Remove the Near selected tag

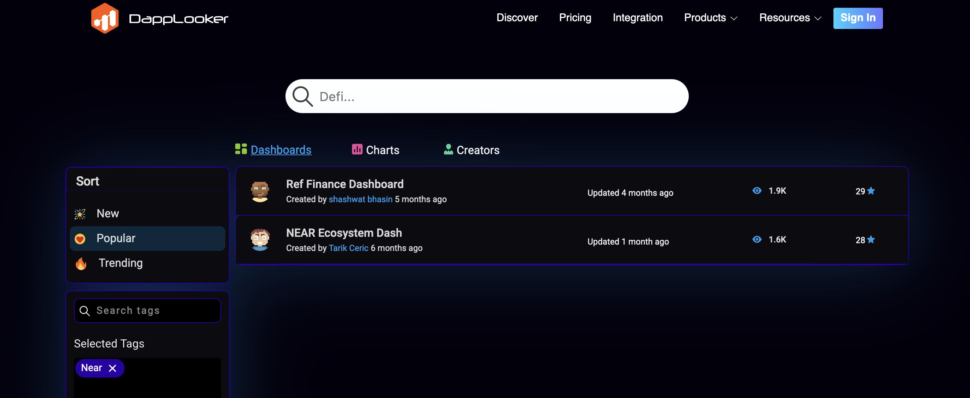(112, 368)
